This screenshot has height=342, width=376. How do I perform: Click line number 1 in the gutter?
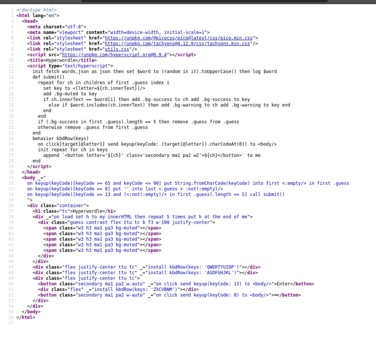(12, 10)
